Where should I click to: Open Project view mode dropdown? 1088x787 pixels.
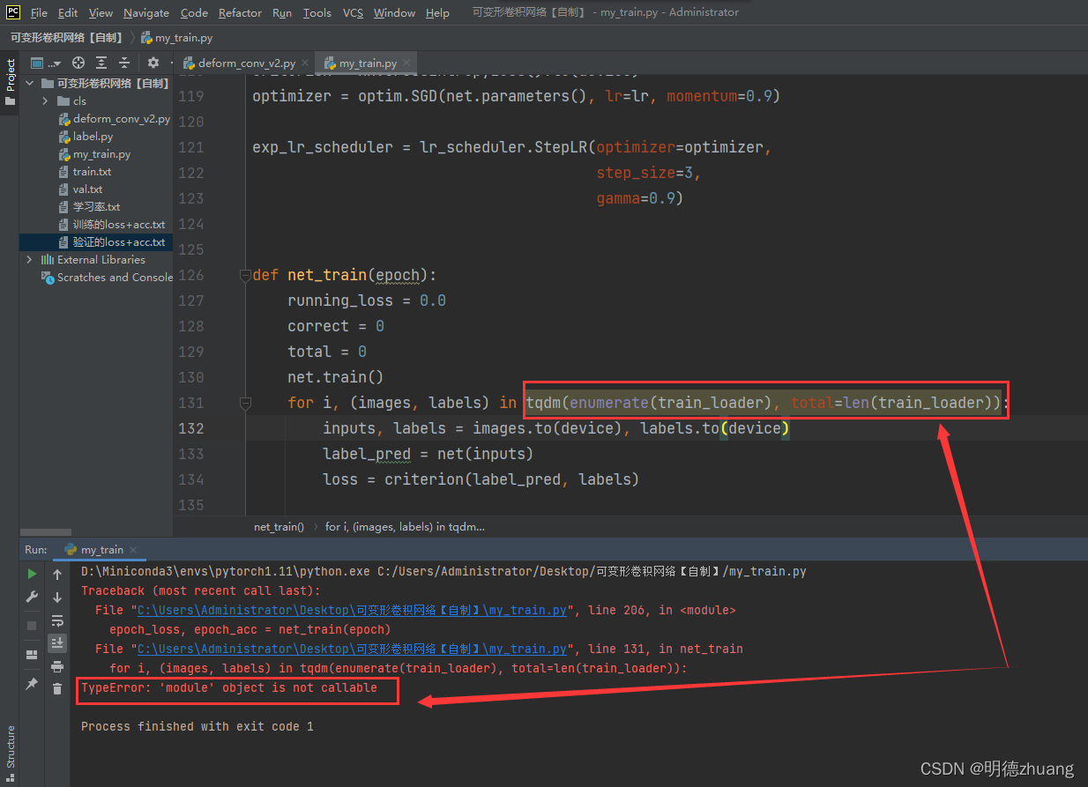point(46,63)
